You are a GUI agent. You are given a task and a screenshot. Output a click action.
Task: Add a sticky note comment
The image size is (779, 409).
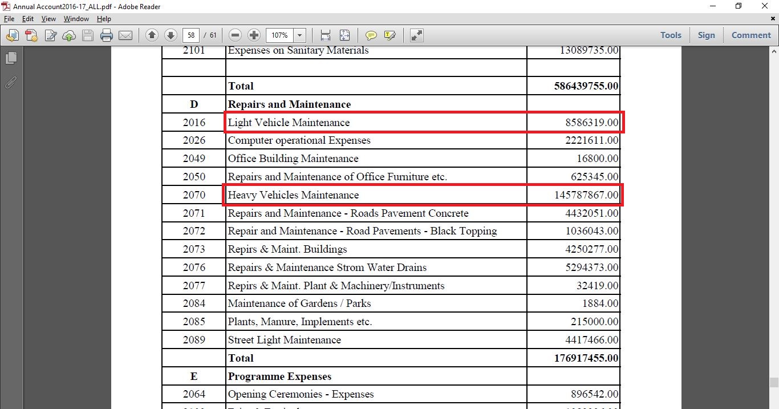(x=371, y=35)
